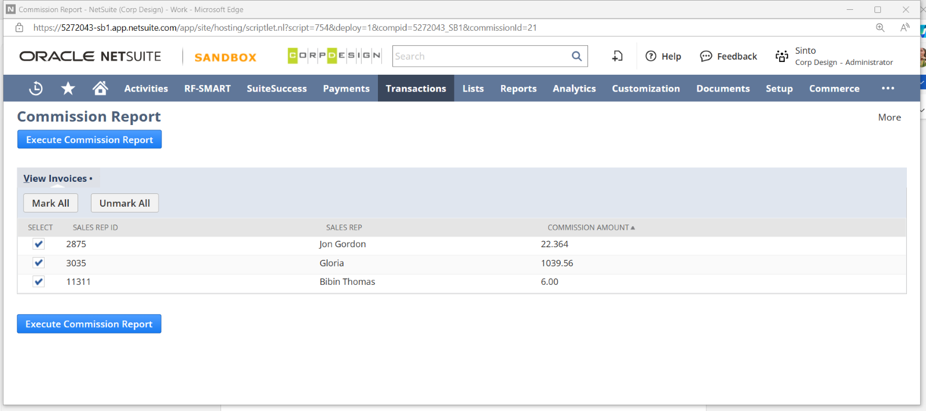Uncheck the Jon Gordon row checkbox
The height and width of the screenshot is (411, 926).
[39, 244]
